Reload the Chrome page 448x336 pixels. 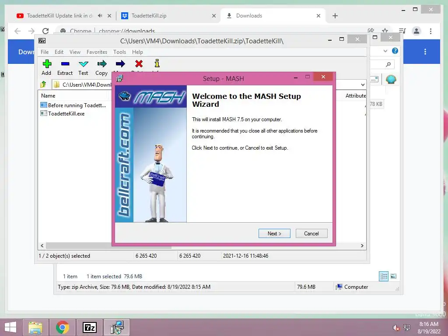coord(45,31)
